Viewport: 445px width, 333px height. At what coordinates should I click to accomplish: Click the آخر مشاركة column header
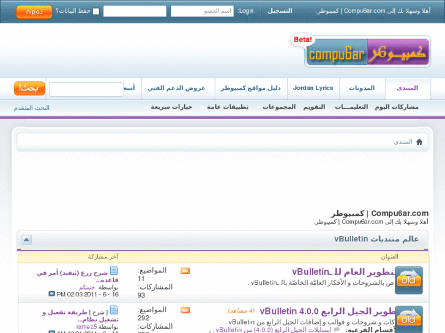[103, 257]
